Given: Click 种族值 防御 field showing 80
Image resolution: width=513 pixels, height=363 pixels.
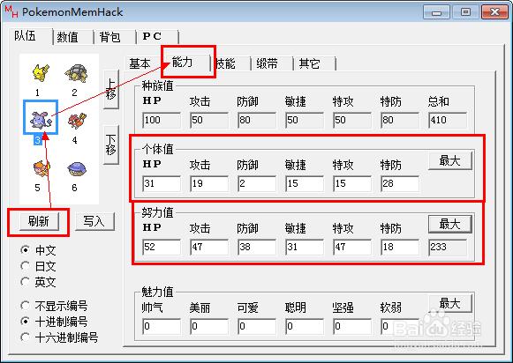Looking at the screenshot, I should point(257,120).
